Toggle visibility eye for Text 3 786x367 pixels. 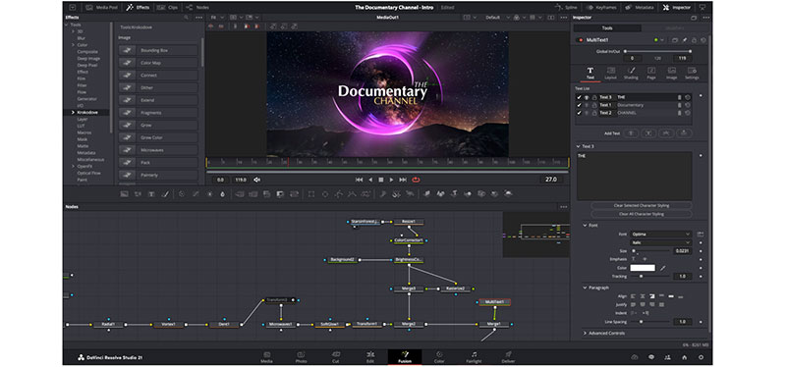click(x=587, y=97)
